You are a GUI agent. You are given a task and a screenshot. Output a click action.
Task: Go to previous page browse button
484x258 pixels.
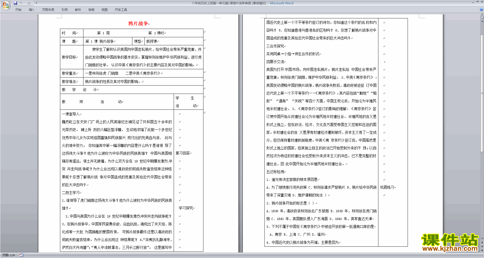click(x=482, y=242)
